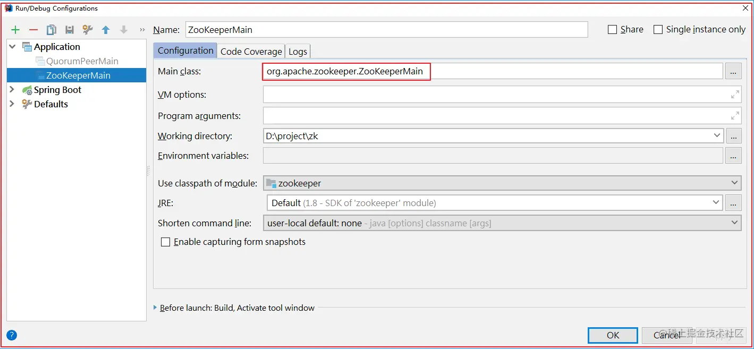Viewport: 754px width, 349px height.
Task: Show more toolbar actions chevron
Action: 142,30
